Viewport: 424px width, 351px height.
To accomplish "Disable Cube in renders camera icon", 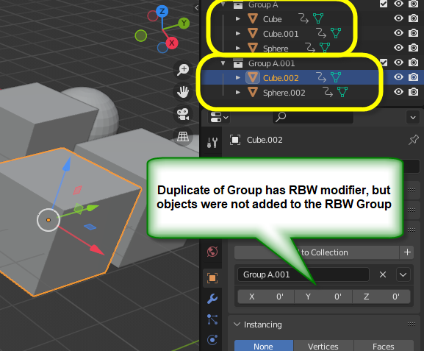I will point(413,18).
